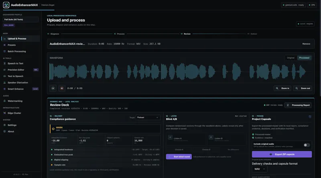Remove the uploaded audio file
The width and height of the screenshot is (321, 178).
[306, 44]
